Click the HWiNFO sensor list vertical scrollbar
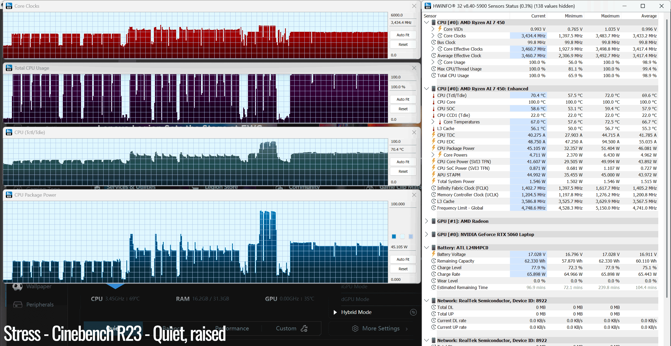This screenshot has width=671, height=346. click(x=667, y=159)
